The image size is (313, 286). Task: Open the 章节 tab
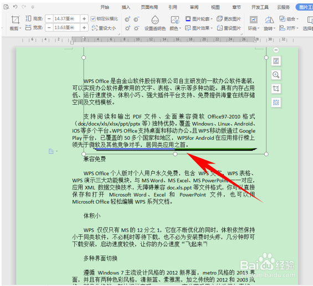coord(237,7)
